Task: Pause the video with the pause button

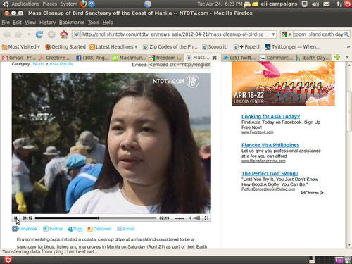Action: click(15, 218)
